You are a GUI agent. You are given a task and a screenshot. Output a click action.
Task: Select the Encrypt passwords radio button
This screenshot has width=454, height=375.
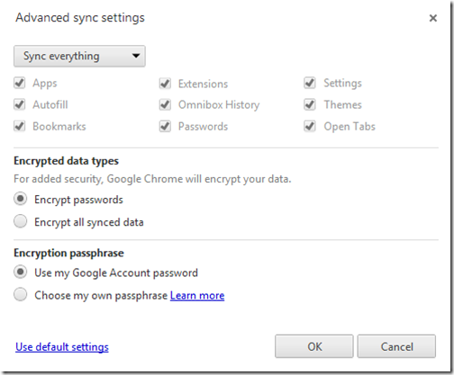(21, 199)
